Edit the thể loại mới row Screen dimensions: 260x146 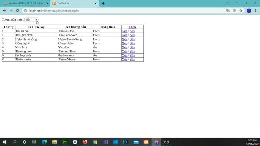click(x=132, y=56)
